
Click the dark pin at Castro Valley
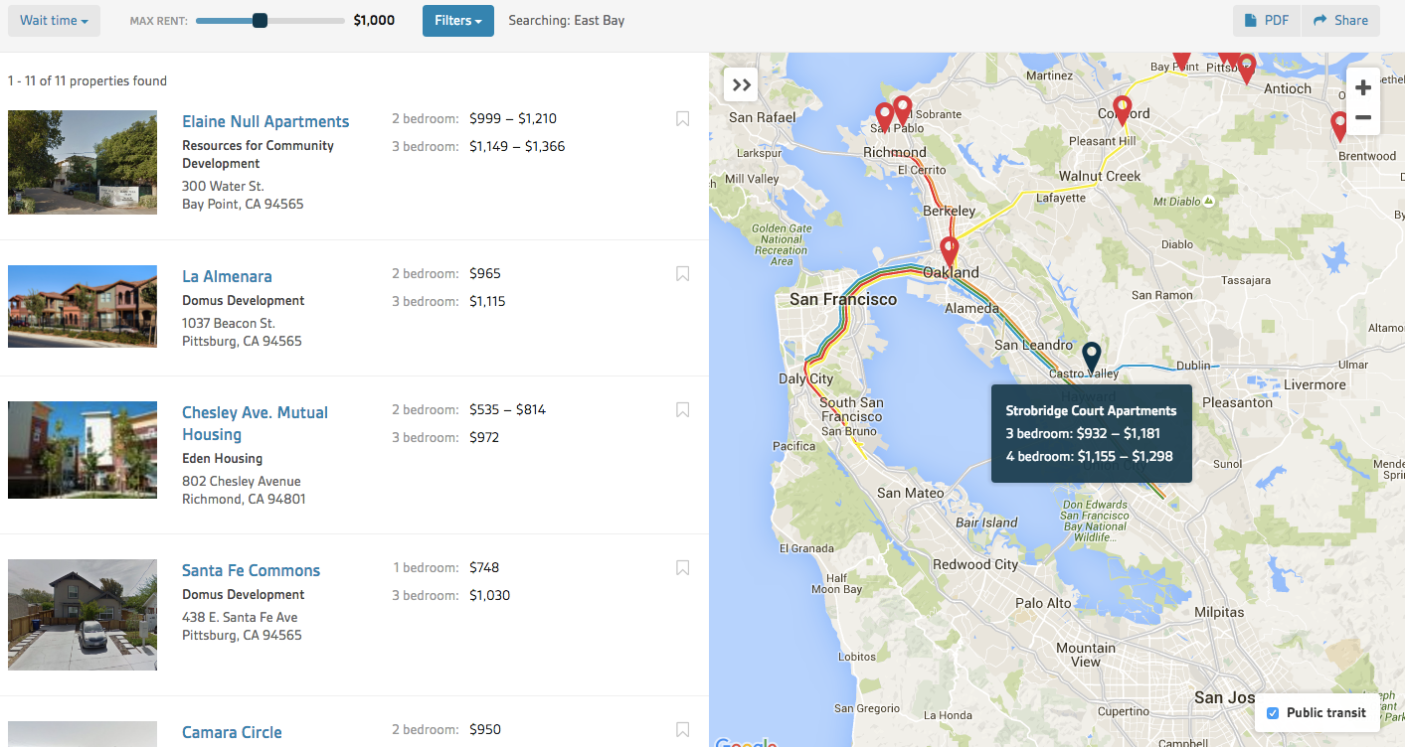(x=1092, y=358)
